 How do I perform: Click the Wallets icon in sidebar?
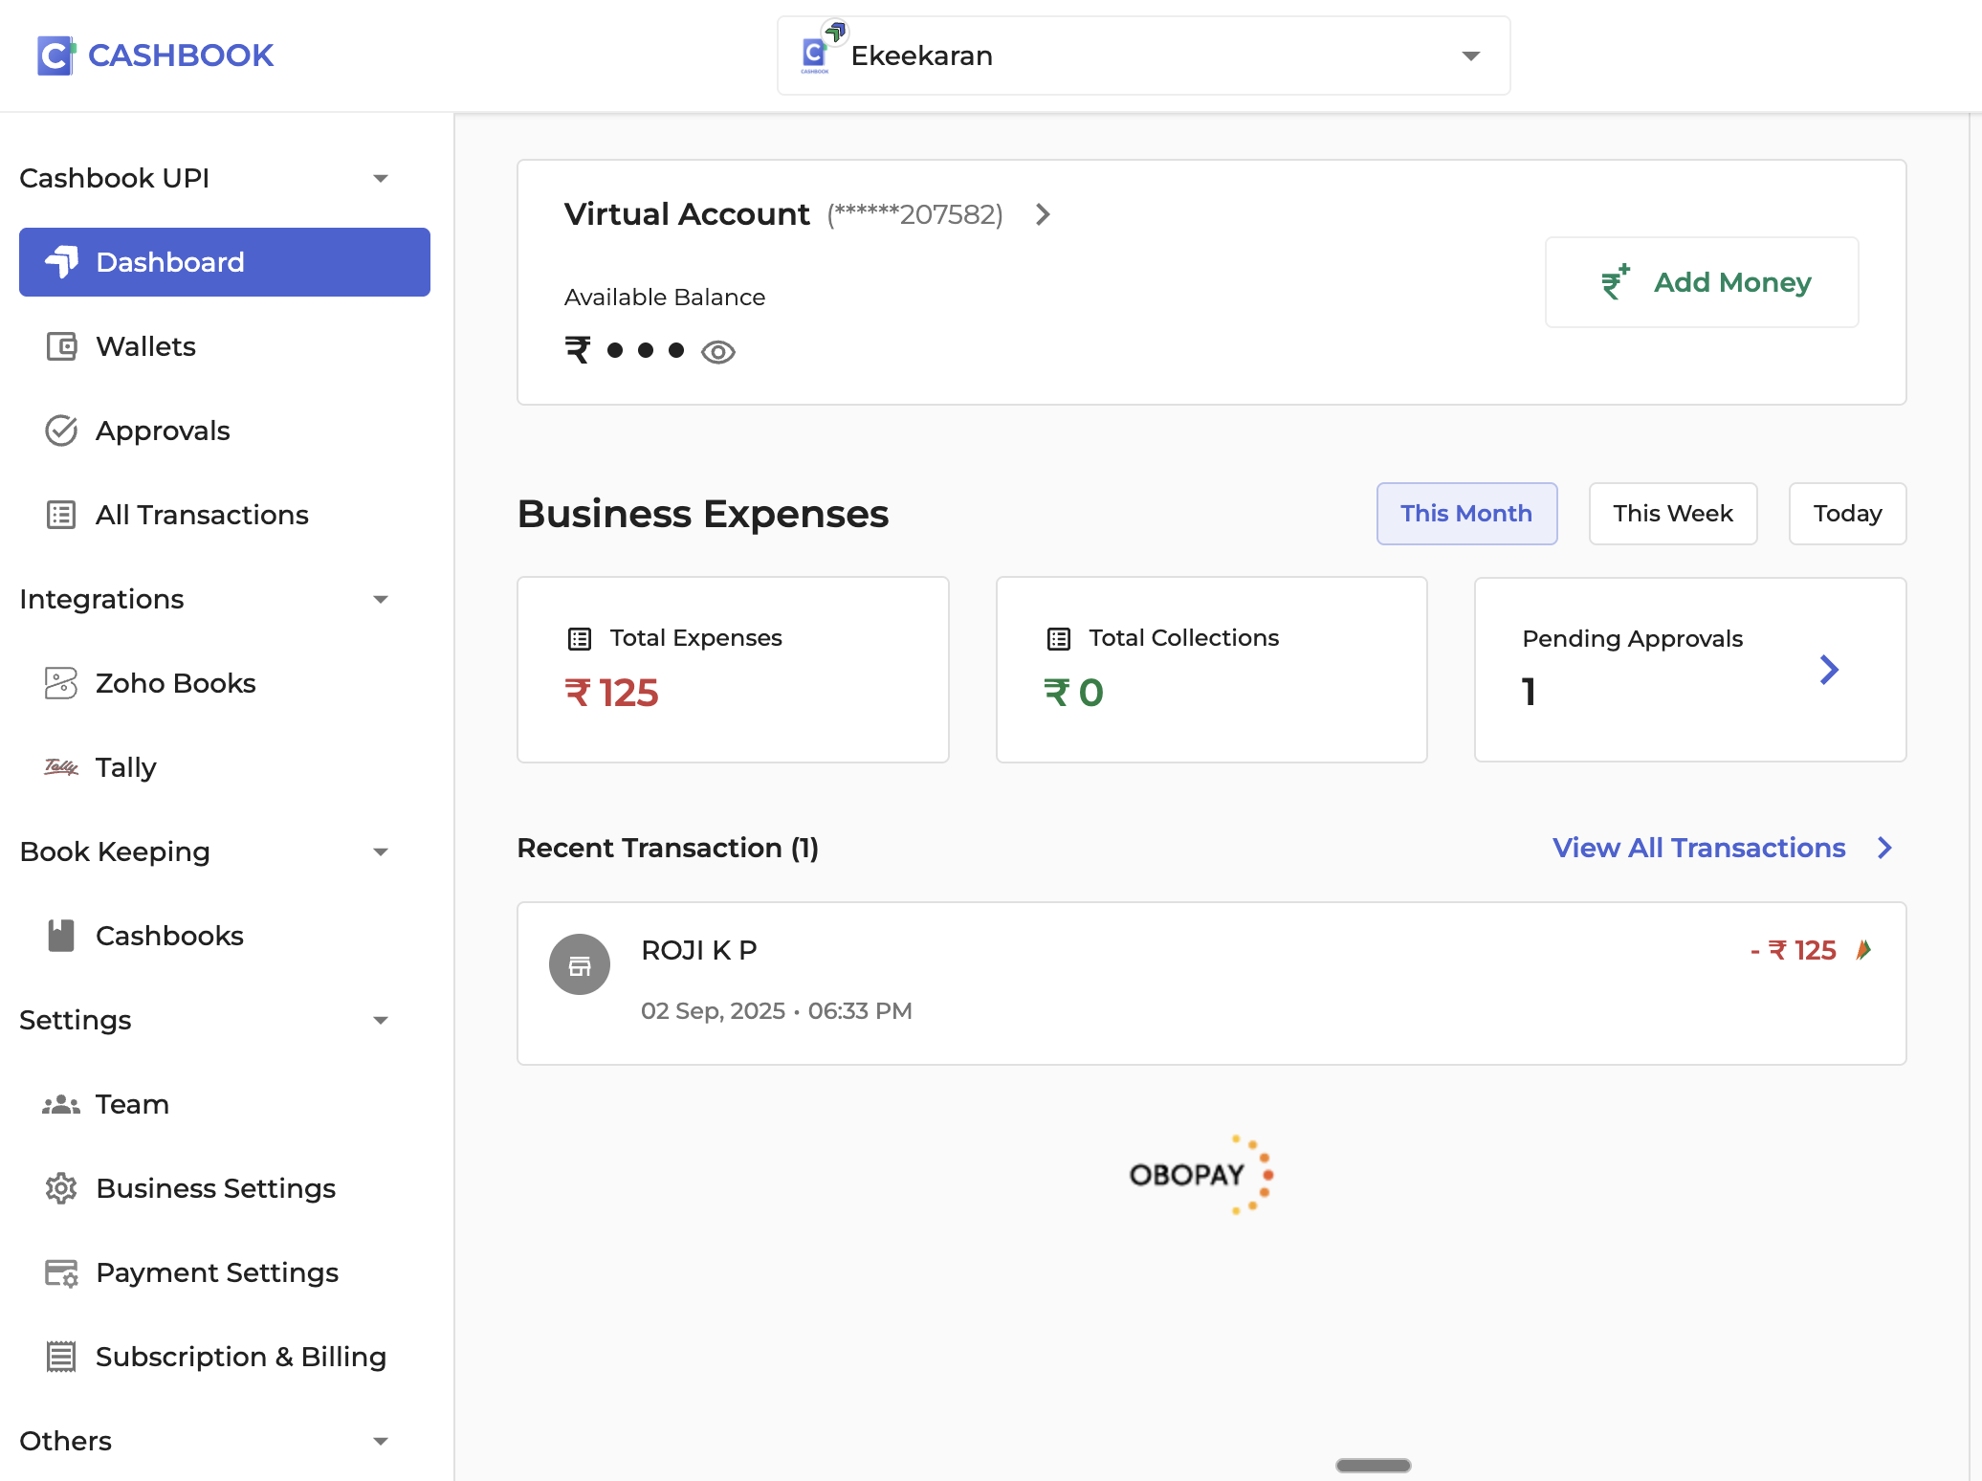(x=61, y=346)
